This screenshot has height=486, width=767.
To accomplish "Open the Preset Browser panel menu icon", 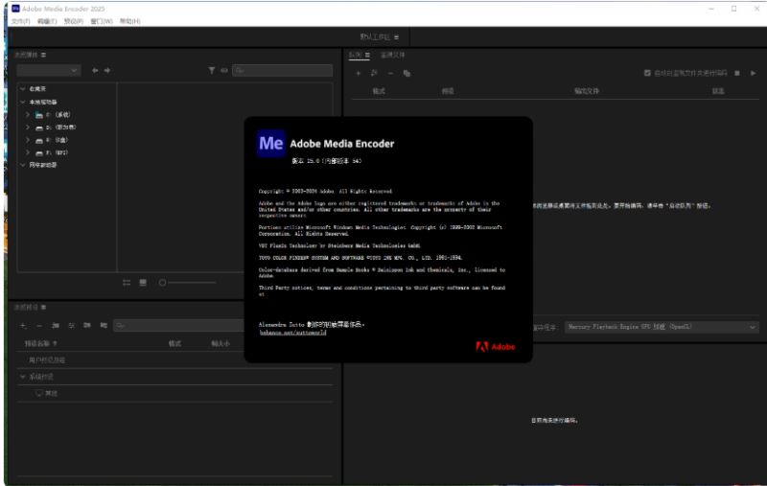I will (x=43, y=307).
